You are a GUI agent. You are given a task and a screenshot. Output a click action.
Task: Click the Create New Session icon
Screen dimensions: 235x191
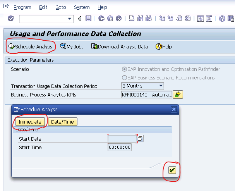(201, 19)
